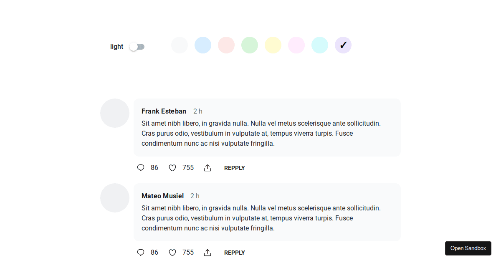Viewport: 501px width, 263px height.
Task: Click Frank Esteban's avatar
Action: click(115, 113)
